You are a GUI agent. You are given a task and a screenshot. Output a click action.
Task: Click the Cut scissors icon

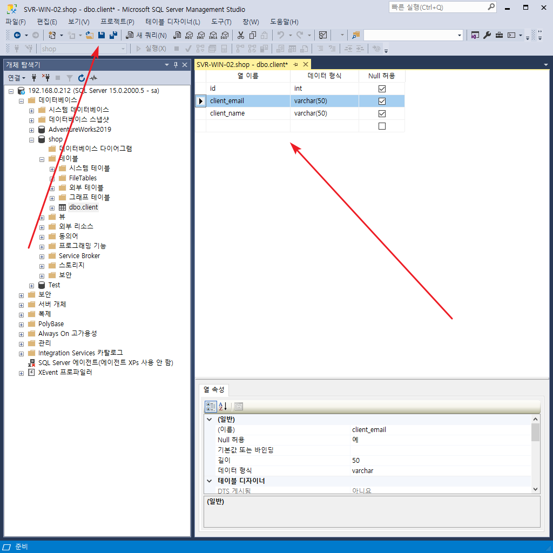(241, 35)
